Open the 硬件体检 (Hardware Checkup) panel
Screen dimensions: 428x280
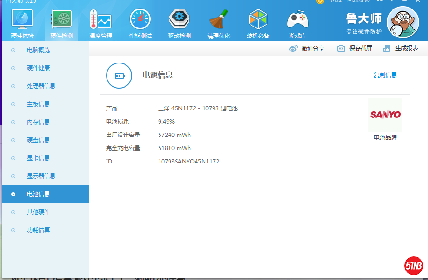21,22
